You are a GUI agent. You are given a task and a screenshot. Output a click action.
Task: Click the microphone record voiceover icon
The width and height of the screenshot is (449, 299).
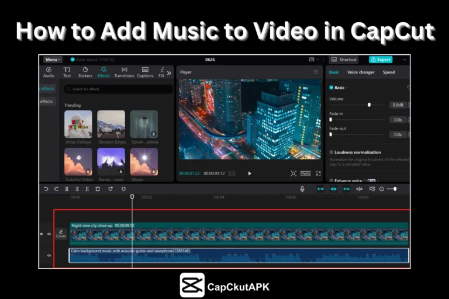pos(302,189)
